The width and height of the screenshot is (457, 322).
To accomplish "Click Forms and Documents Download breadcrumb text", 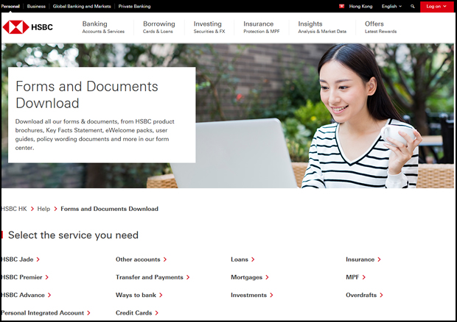I will pyautogui.click(x=110, y=209).
